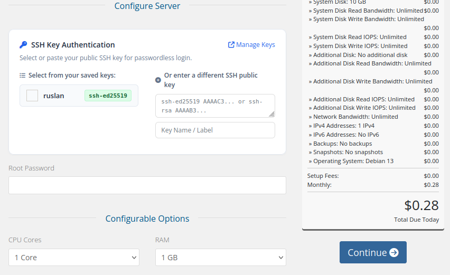The height and width of the screenshot is (275, 450).
Task: Focus the SSH public key textarea
Action: click(215, 106)
